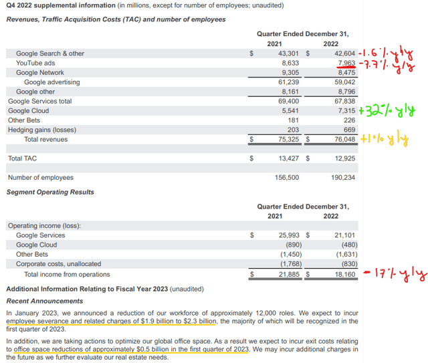
Task: Select the 156,500 employee count
Action: click(x=287, y=178)
